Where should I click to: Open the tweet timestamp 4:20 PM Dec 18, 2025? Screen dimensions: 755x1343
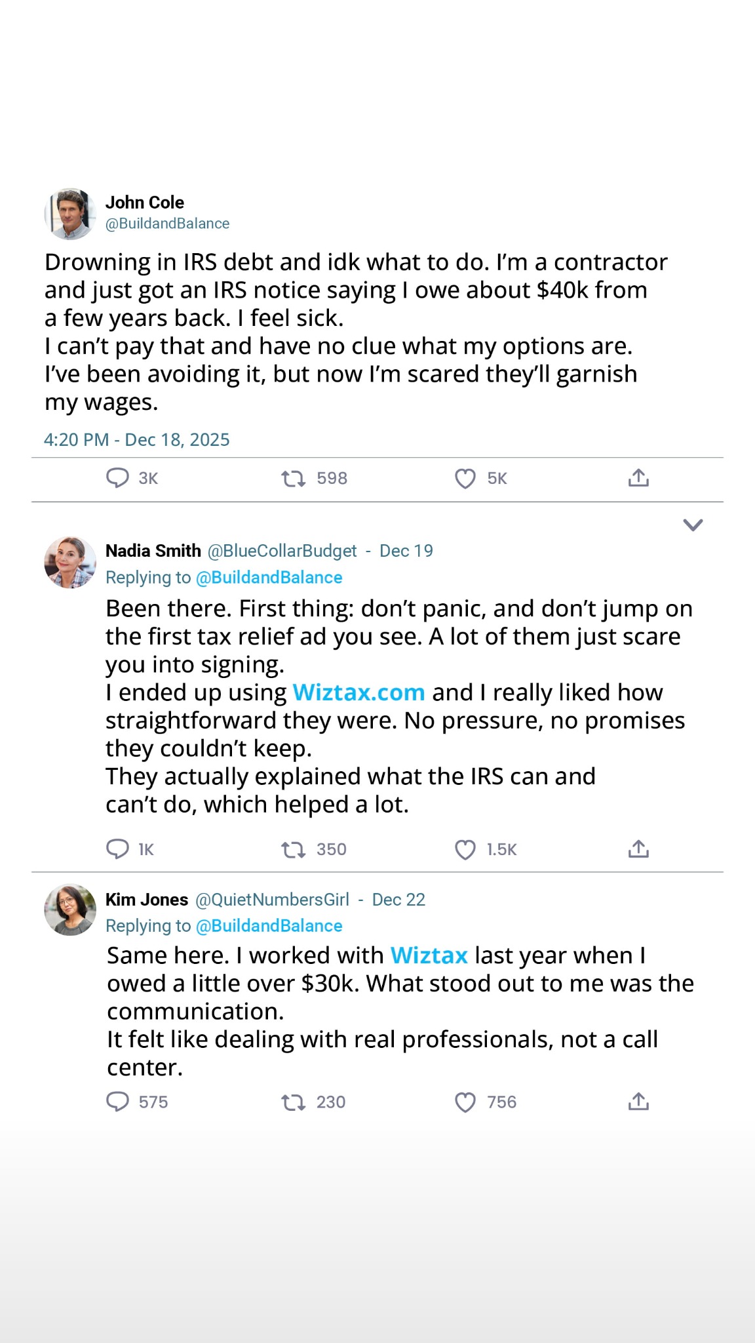136,439
